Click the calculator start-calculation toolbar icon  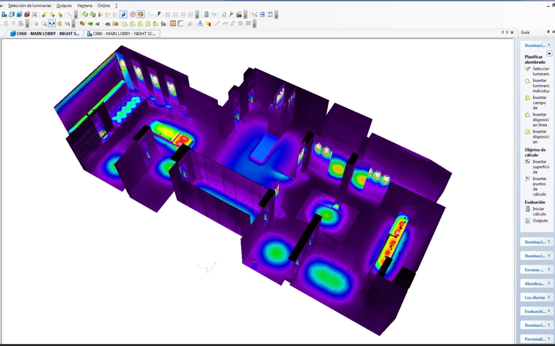206,14
